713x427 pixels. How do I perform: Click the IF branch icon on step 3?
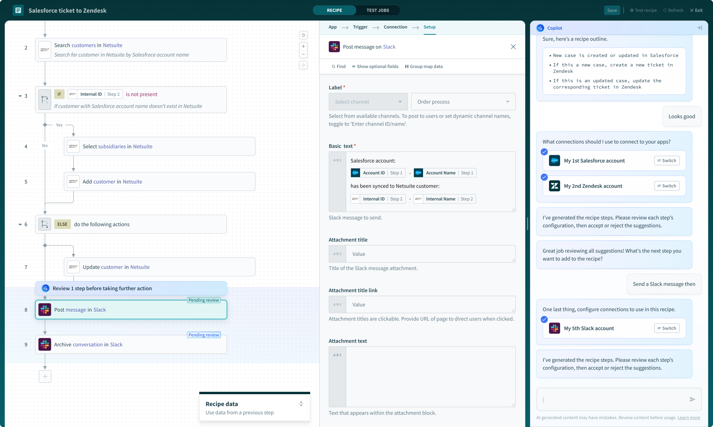(45, 100)
